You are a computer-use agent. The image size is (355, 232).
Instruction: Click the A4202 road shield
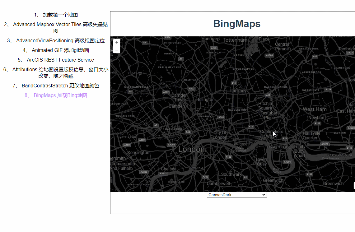[171, 145]
